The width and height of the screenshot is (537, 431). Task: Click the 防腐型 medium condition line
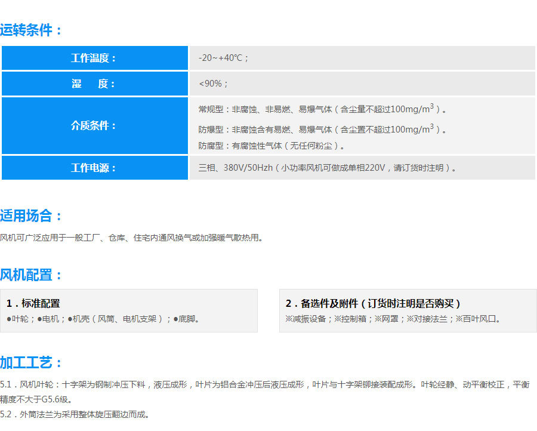point(271,146)
